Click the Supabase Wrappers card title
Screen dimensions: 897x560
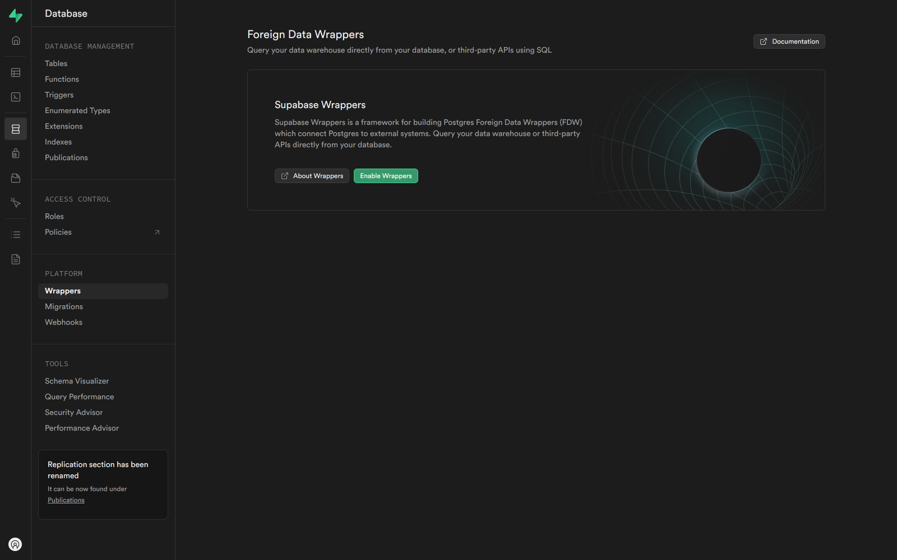[320, 105]
